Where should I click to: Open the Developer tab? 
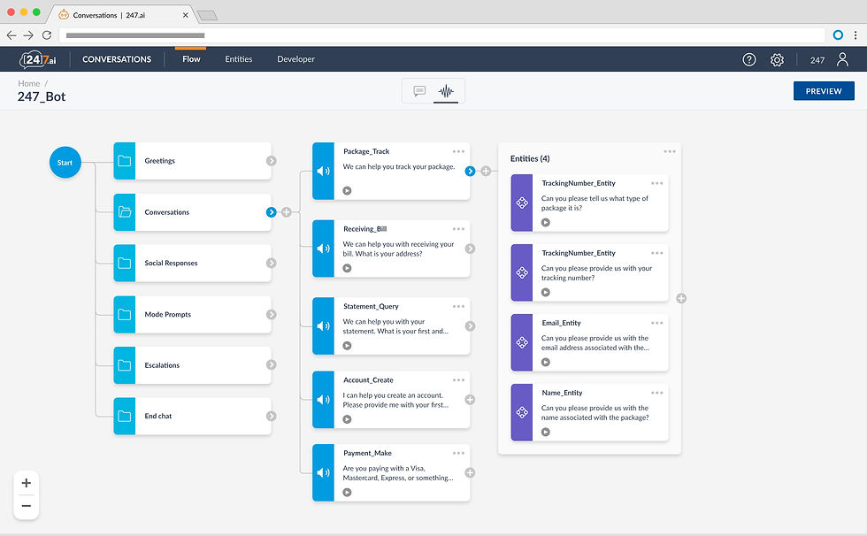point(295,59)
